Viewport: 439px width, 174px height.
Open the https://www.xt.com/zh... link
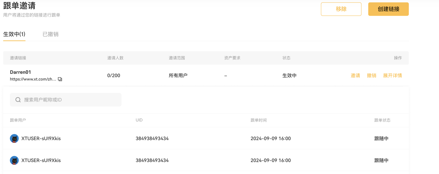pos(33,79)
